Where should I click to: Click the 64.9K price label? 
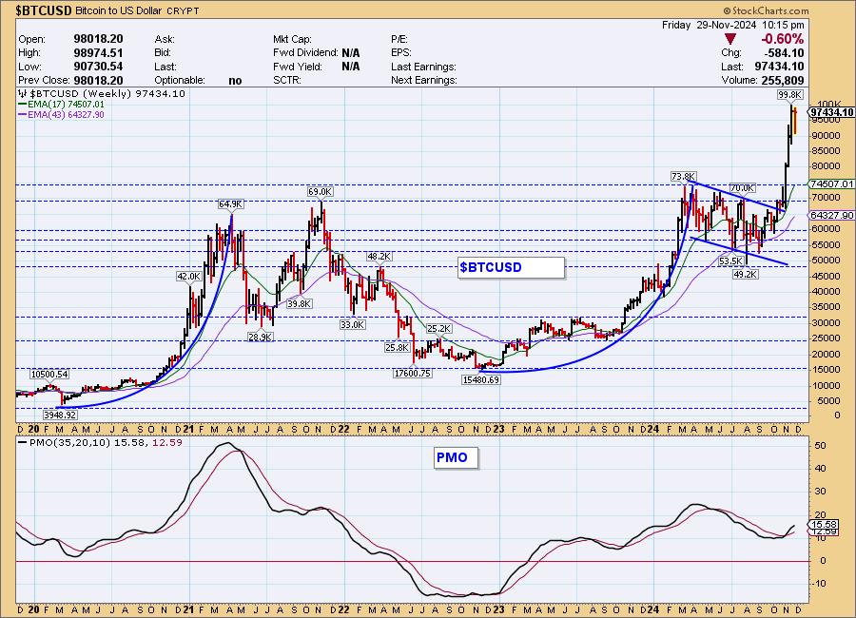231,204
